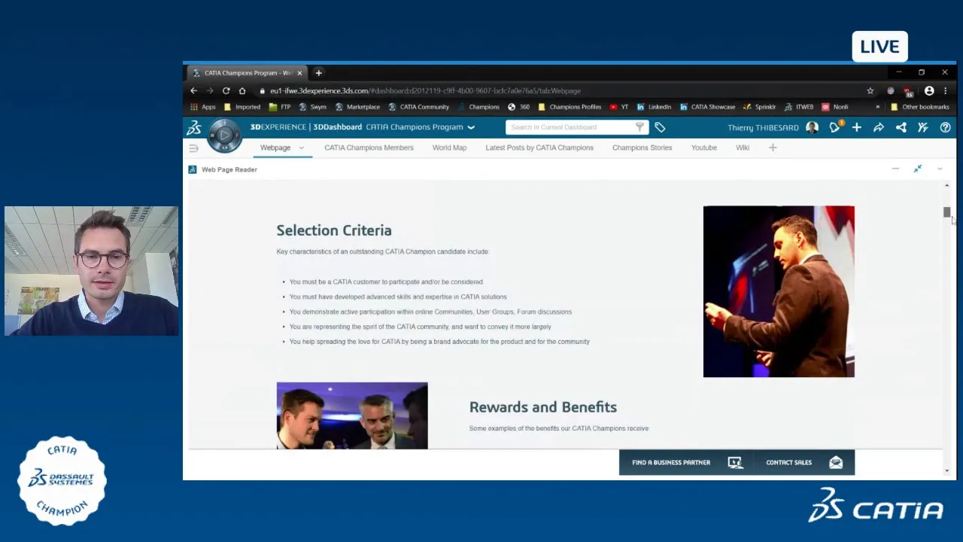
Task: Open a new browser tab
Action: tap(318, 73)
